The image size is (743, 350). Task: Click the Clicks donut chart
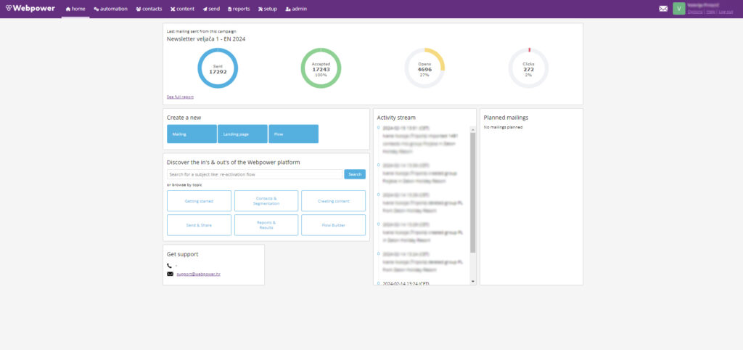[x=528, y=68]
